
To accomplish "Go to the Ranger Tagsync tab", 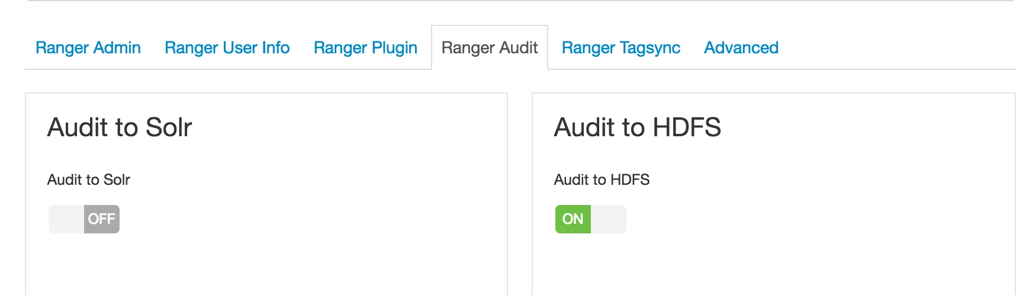I will point(621,47).
